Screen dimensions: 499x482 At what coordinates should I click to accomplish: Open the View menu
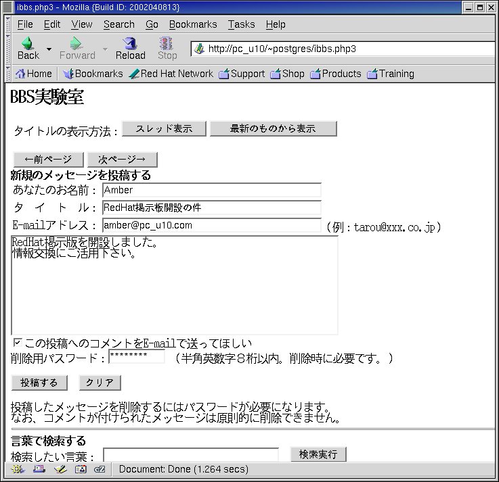pos(82,24)
